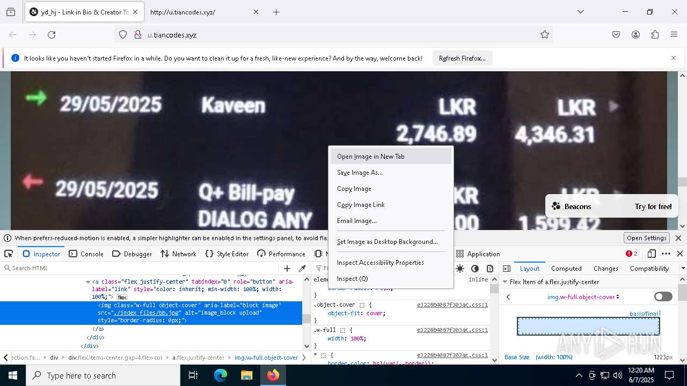Screen dimensions: 687x386
Task: Close the developer tools panel
Action: point(680,254)
